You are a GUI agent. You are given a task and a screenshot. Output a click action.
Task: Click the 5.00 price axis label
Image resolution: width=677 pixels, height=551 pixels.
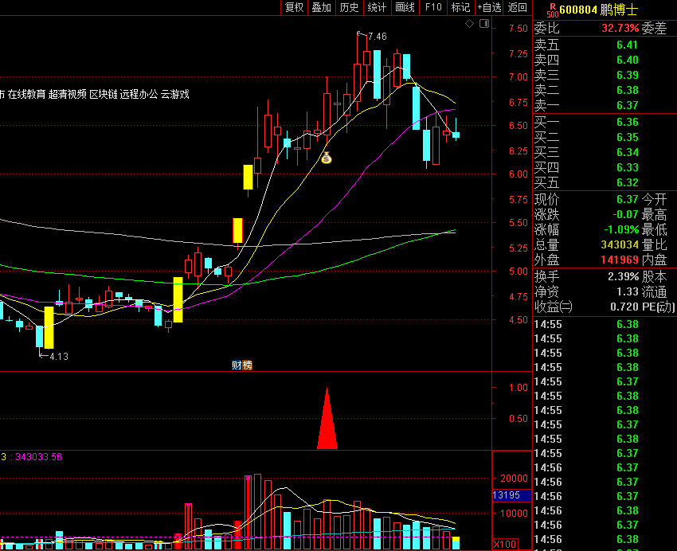tap(519, 272)
